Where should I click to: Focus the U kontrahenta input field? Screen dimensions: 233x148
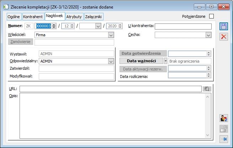pyautogui.click(x=183, y=26)
